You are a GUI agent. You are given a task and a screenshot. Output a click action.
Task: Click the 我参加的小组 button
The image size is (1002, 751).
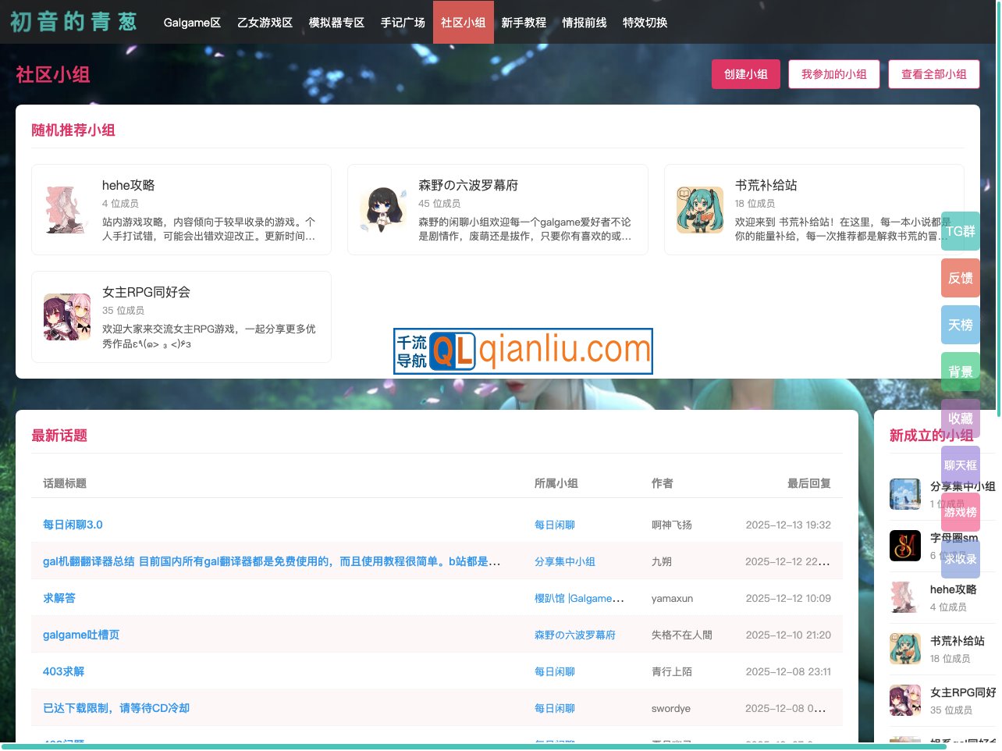click(x=833, y=74)
